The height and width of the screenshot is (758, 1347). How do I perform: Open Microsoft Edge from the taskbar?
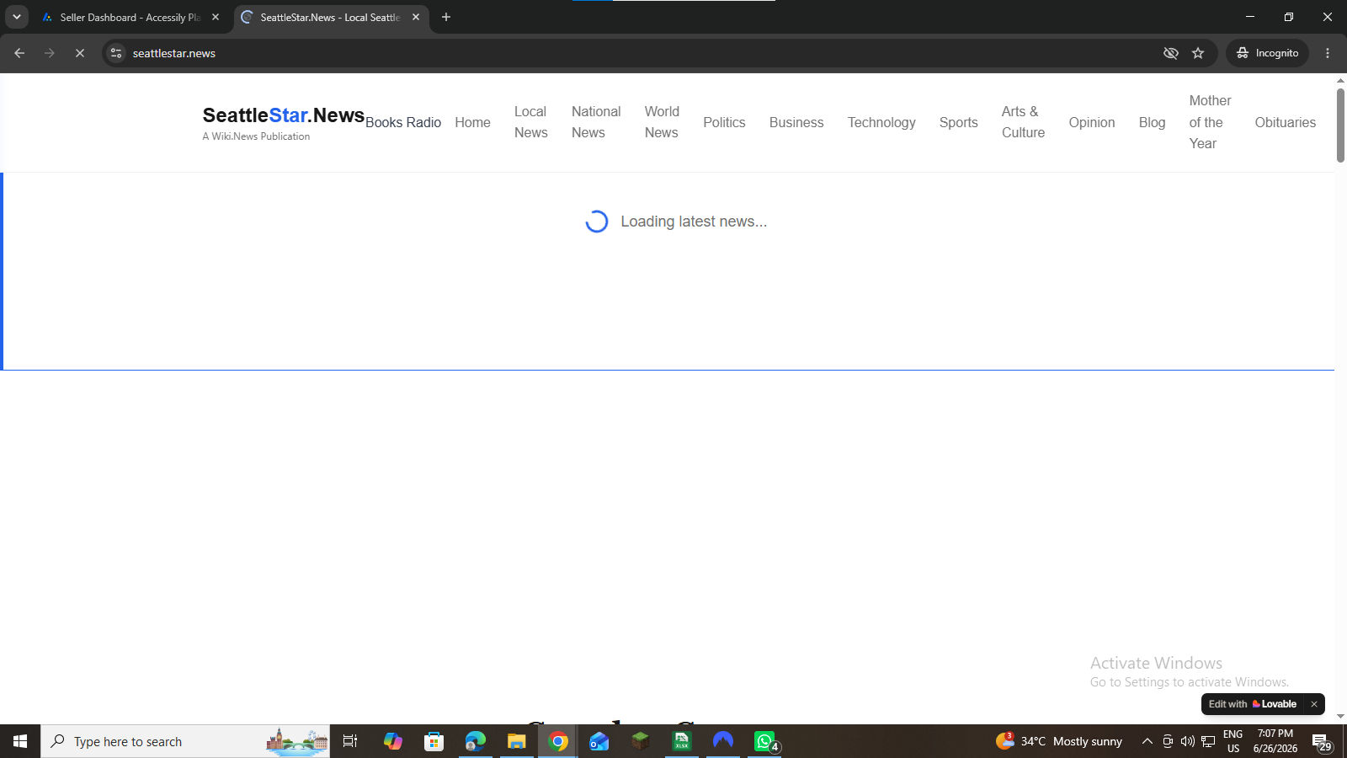(475, 741)
